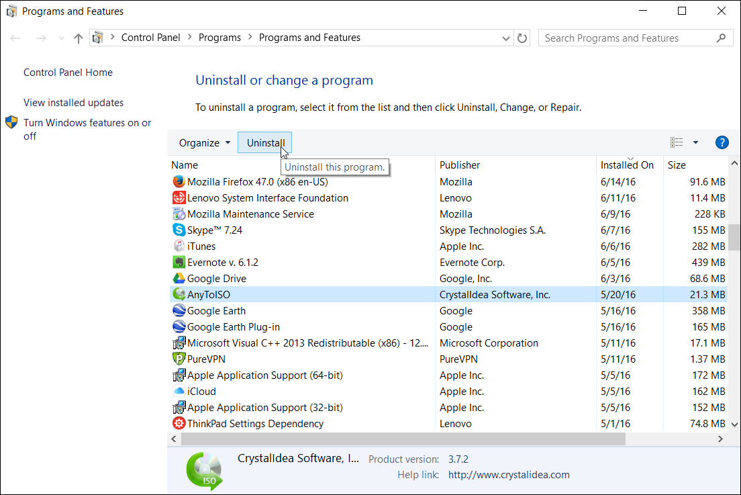This screenshot has width=741, height=495.
Task: Click the Search Programs and Features field
Action: tap(636, 38)
